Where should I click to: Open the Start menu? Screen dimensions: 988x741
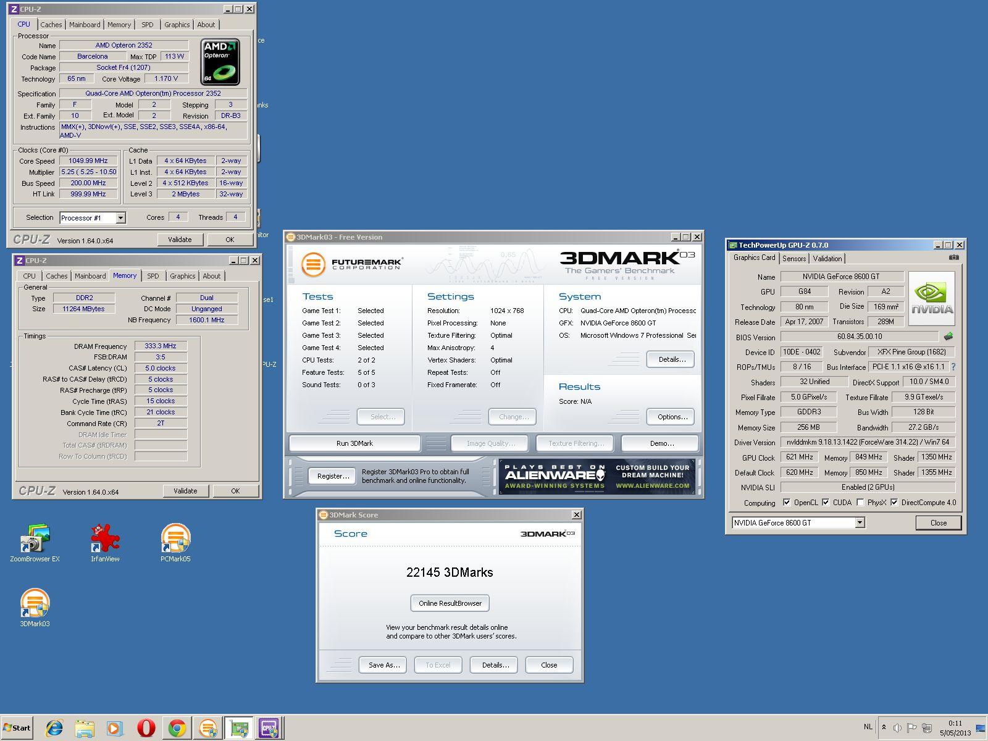pos(17,728)
